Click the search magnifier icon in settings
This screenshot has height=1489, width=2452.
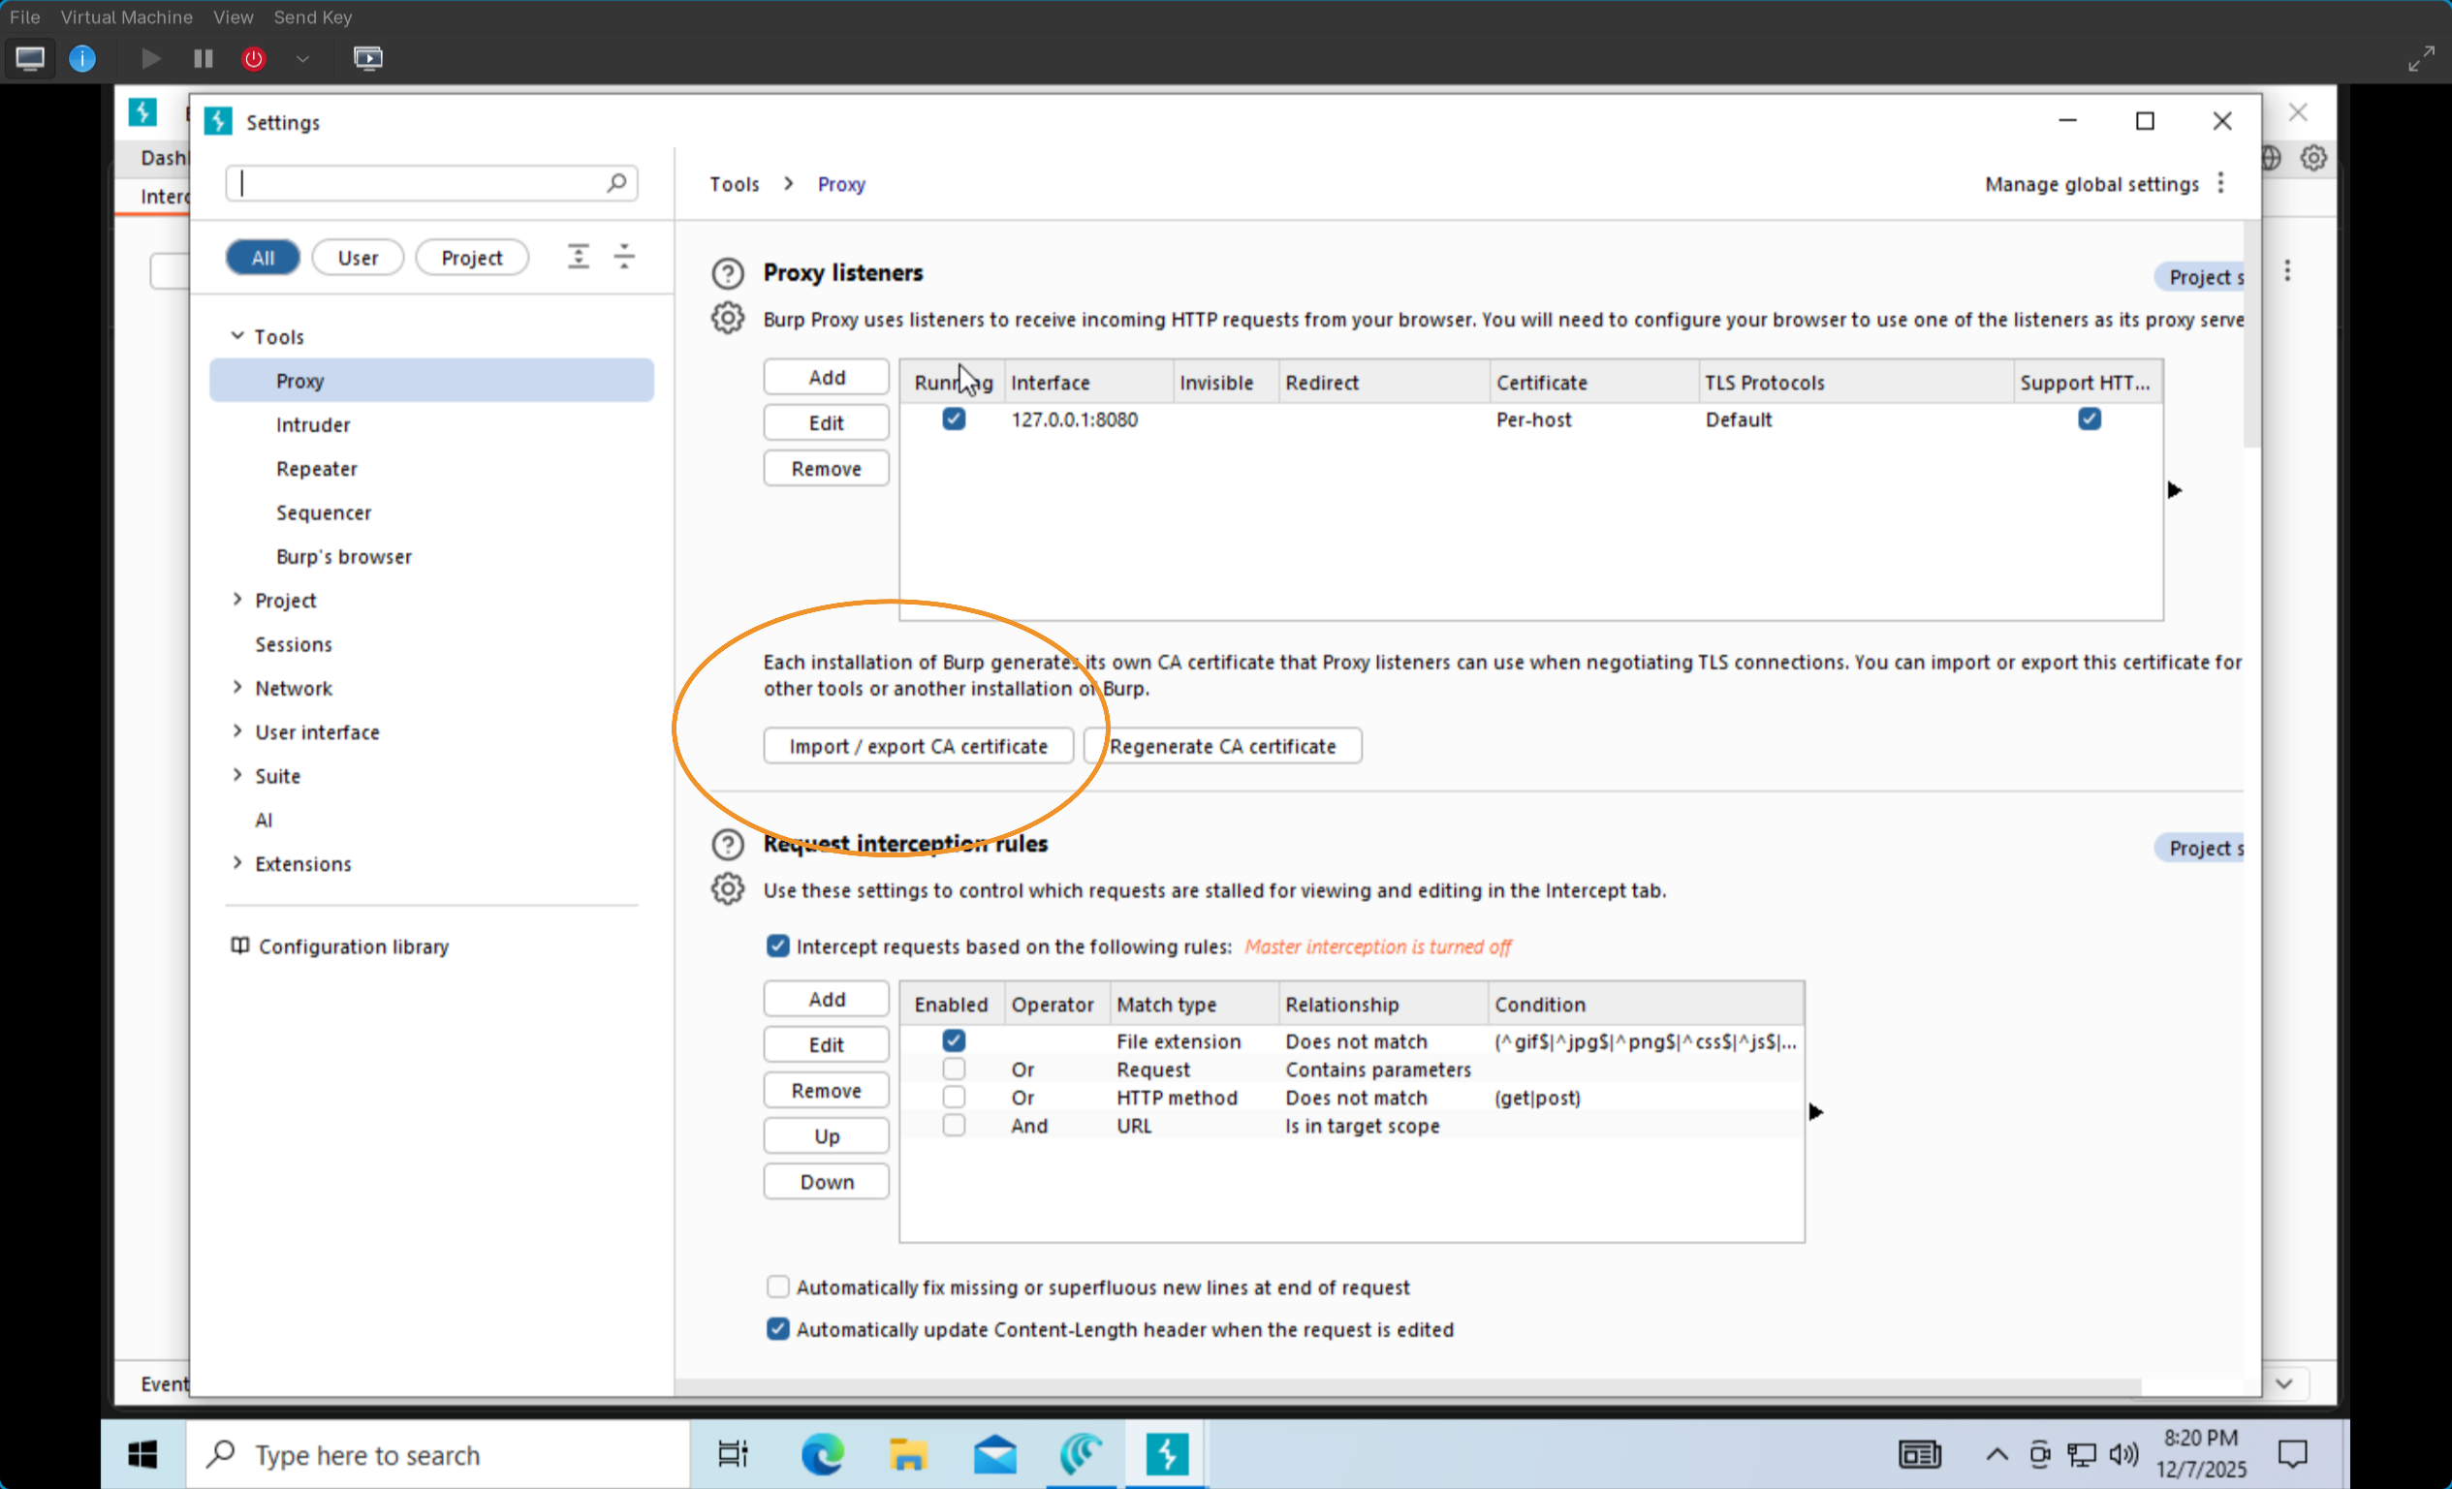[x=616, y=183]
